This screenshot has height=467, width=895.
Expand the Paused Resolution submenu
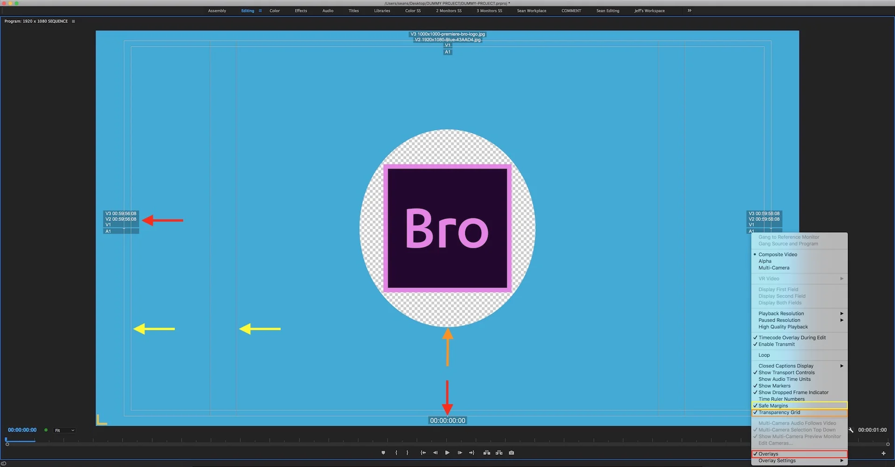(x=799, y=320)
